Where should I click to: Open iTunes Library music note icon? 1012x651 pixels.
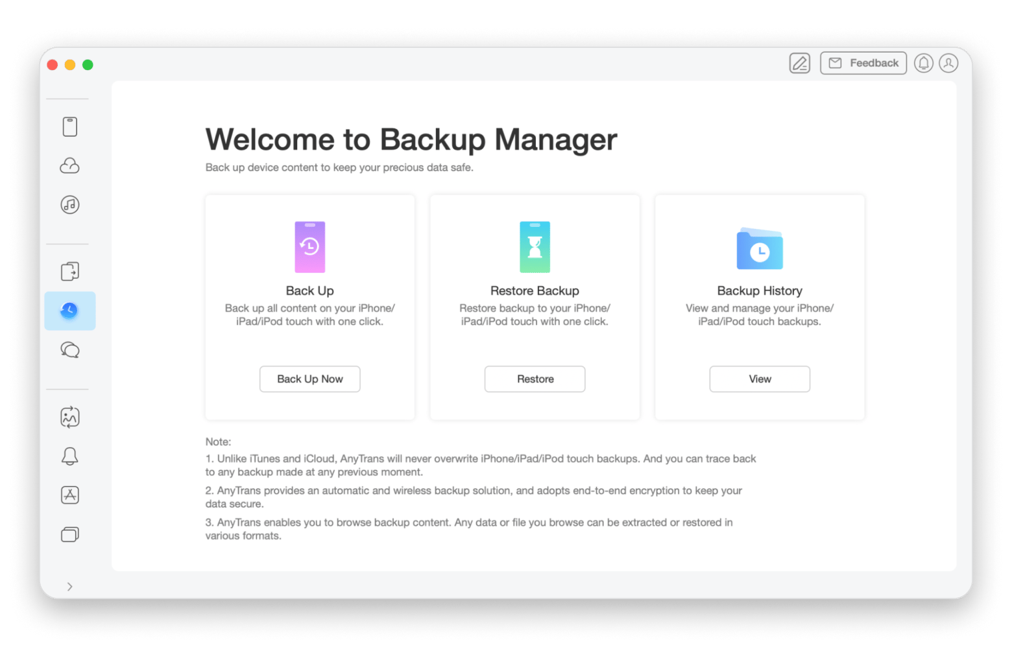70,205
